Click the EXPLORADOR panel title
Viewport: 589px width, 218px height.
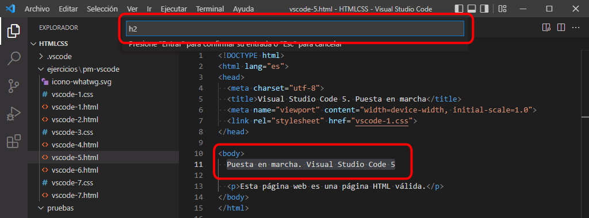coord(59,28)
